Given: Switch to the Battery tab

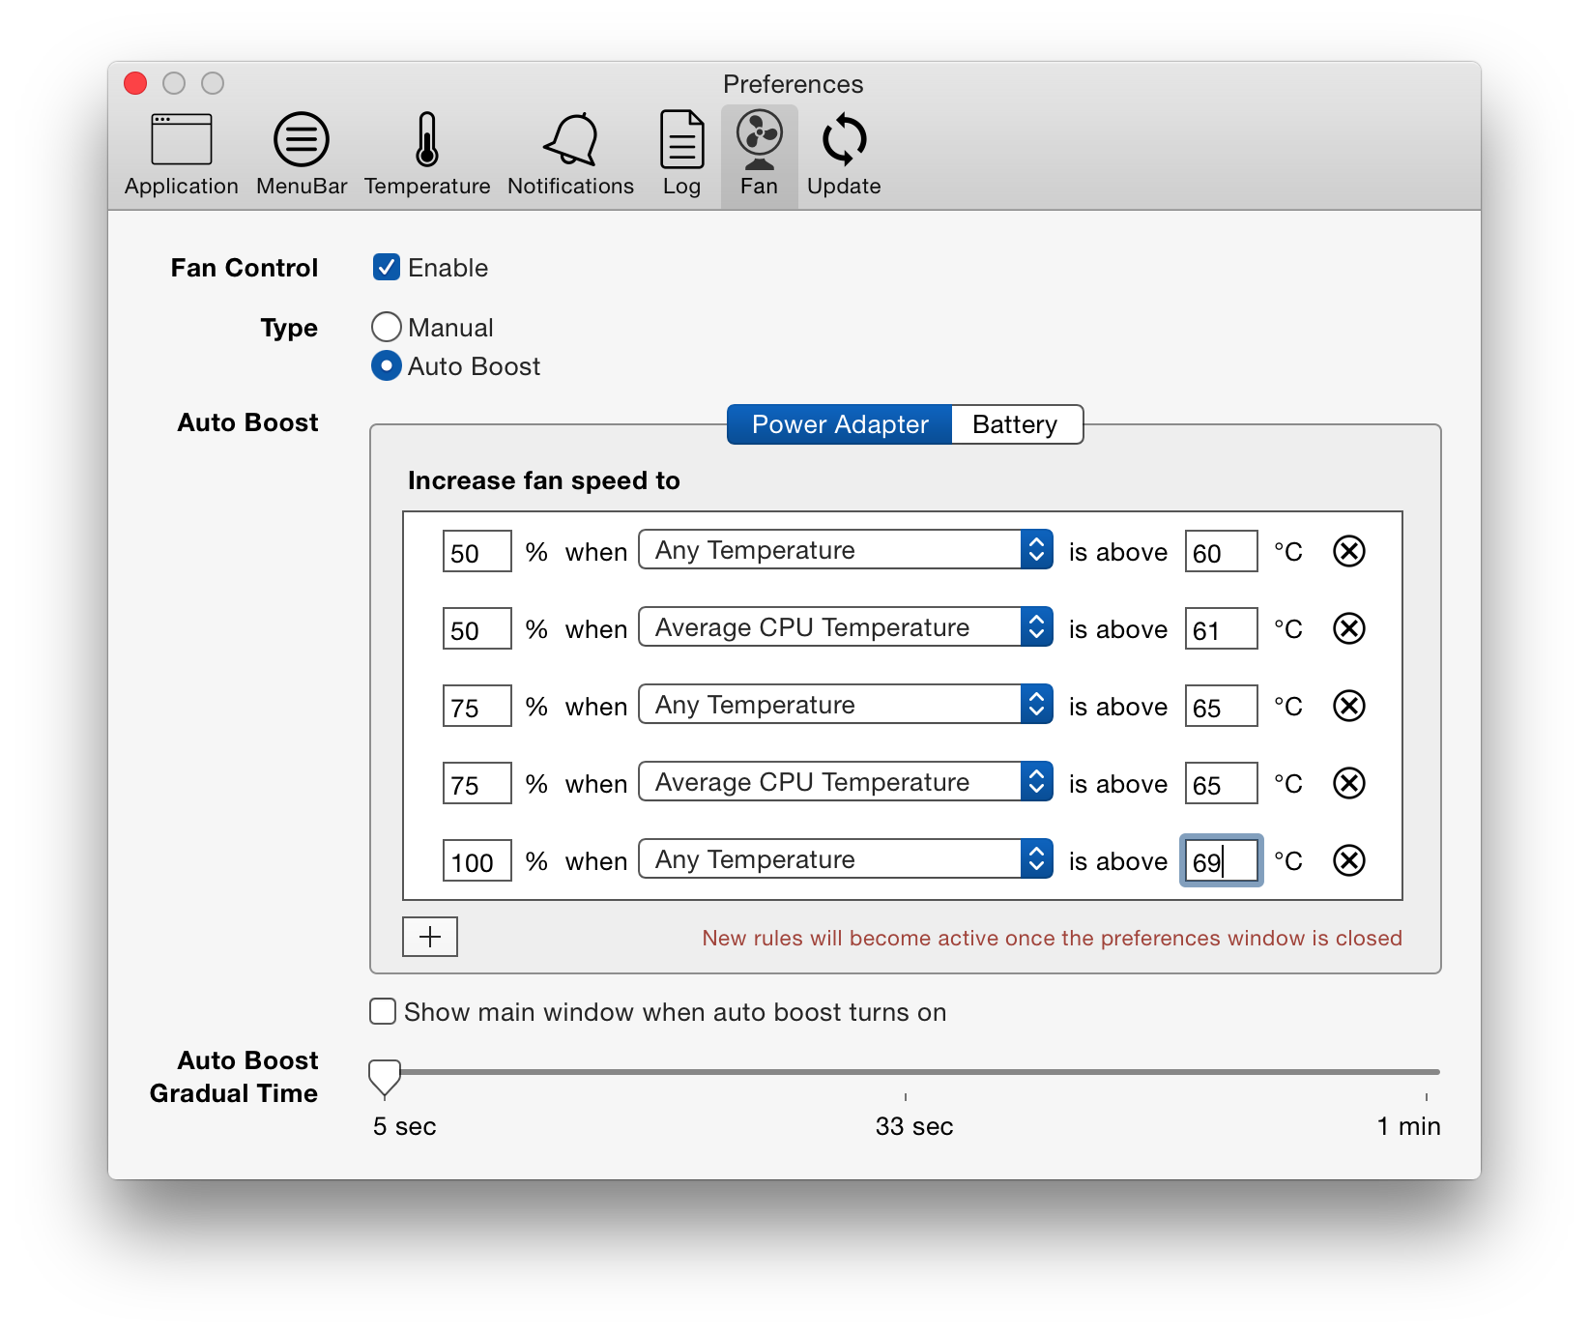Looking at the screenshot, I should [x=1017, y=424].
